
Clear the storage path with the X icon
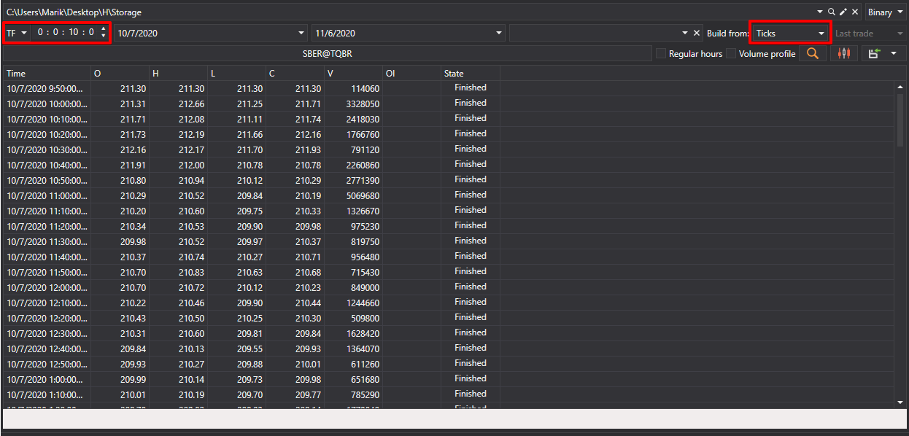[x=855, y=12]
